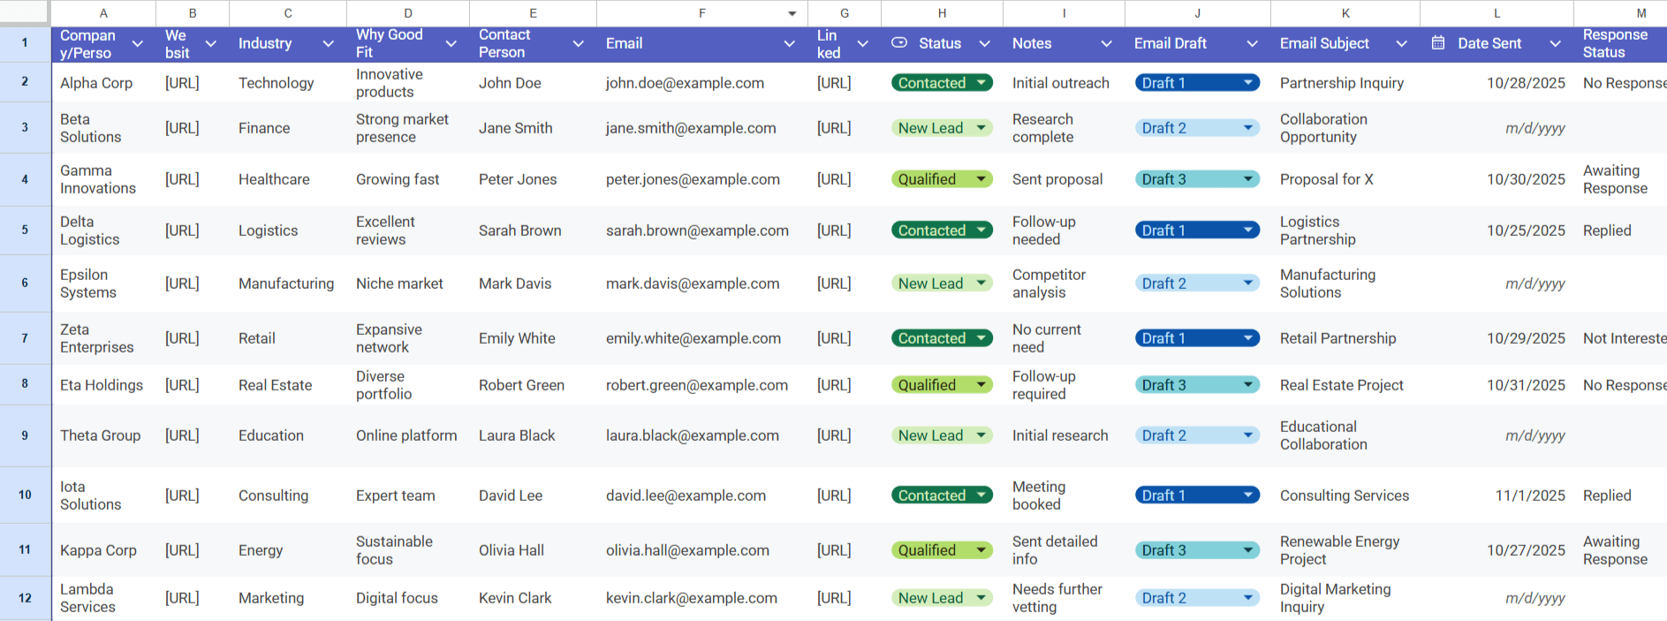Open column F header dropdown arrow
1667x621 pixels.
(x=792, y=13)
